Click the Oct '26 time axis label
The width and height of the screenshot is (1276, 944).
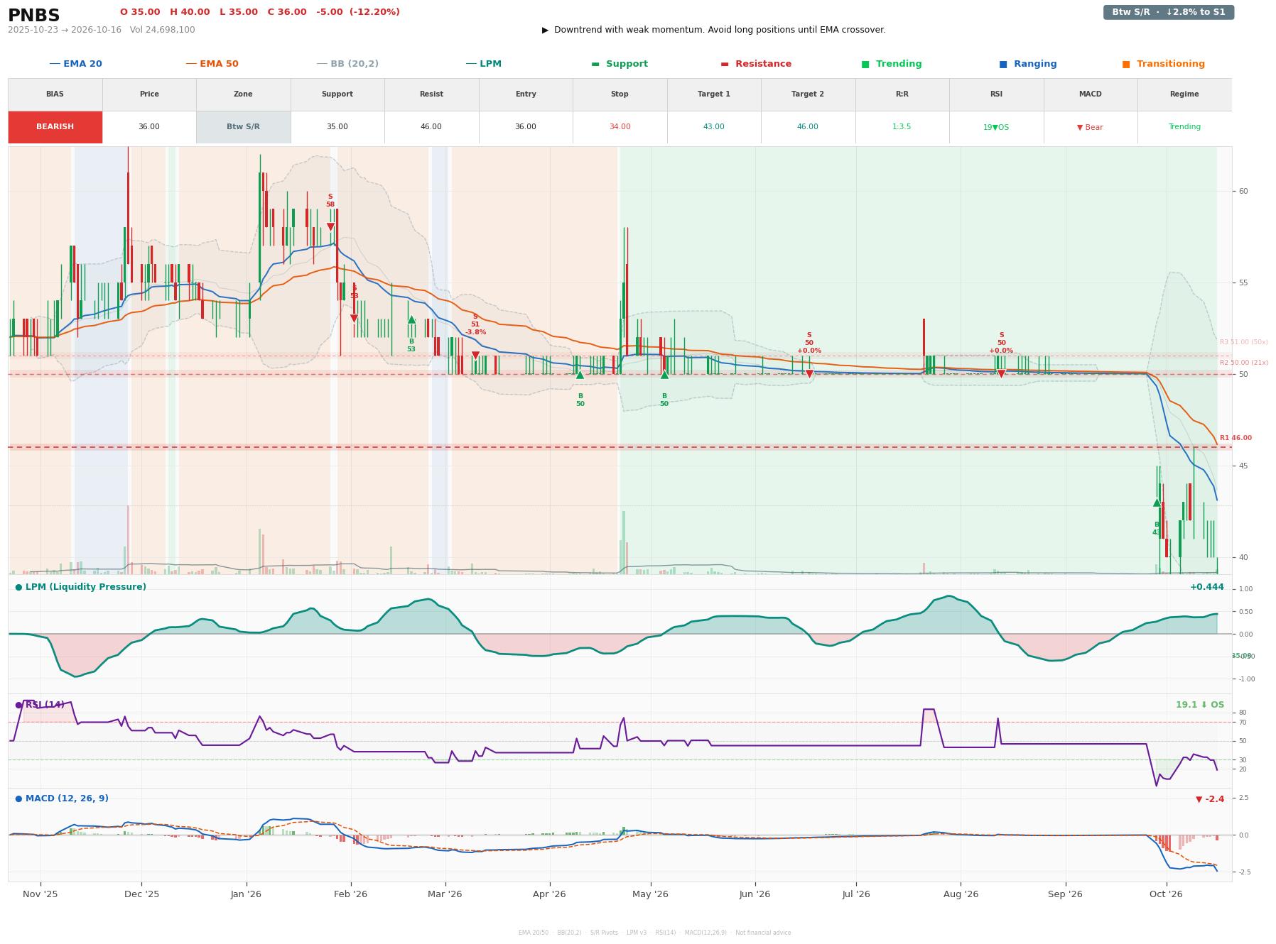click(1166, 894)
